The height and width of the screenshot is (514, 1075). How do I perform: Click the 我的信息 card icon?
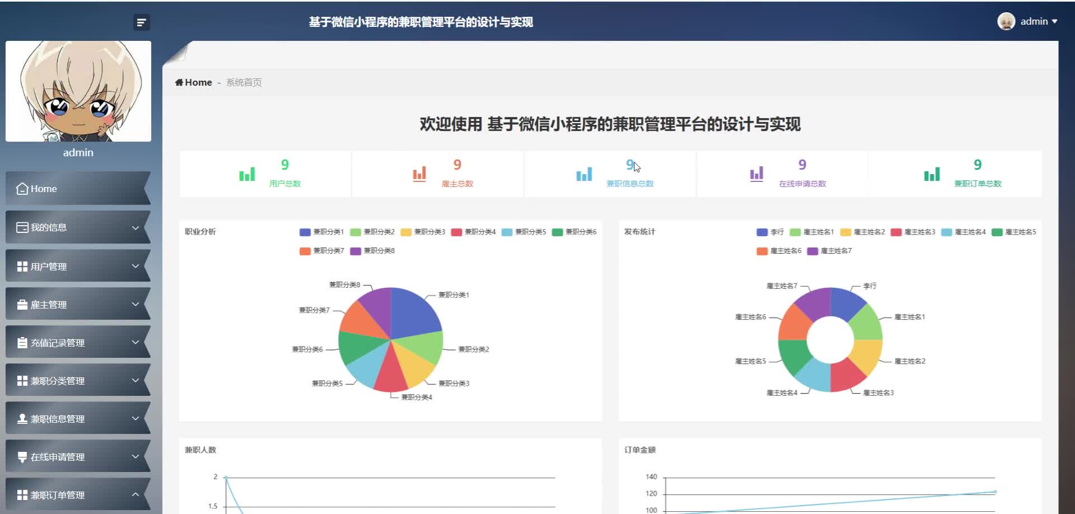(22, 227)
